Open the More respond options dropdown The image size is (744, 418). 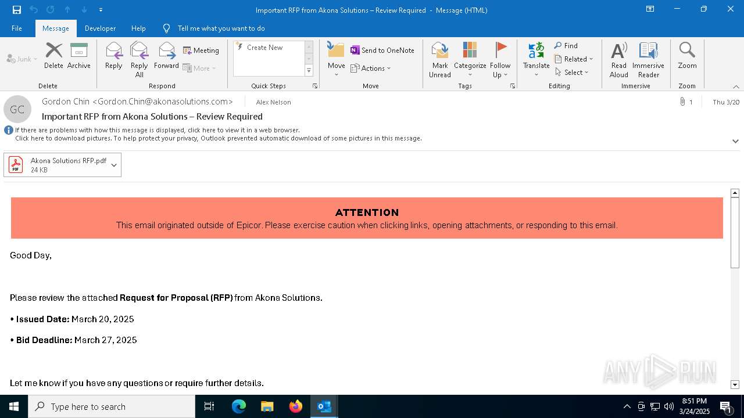pyautogui.click(x=199, y=68)
